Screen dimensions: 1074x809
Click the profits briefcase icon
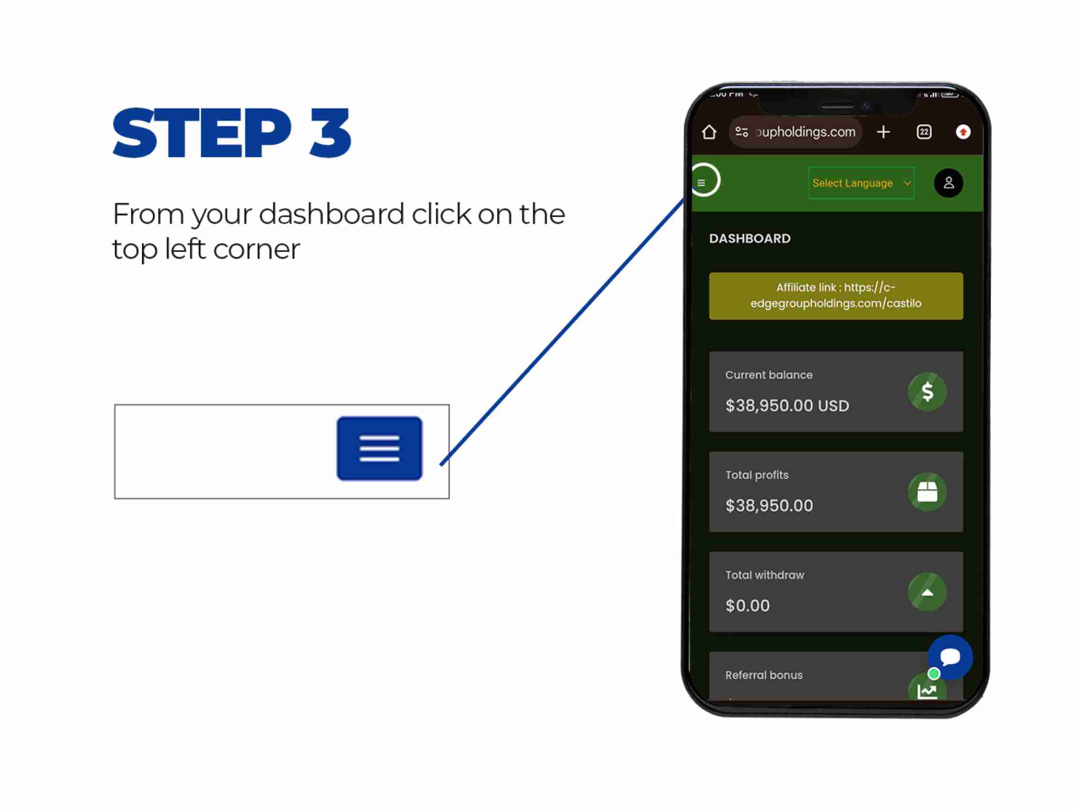(x=926, y=491)
